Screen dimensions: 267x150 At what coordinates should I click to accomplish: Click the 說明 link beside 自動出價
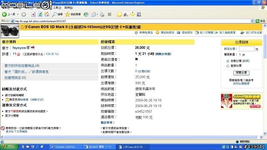click(x=245, y=61)
